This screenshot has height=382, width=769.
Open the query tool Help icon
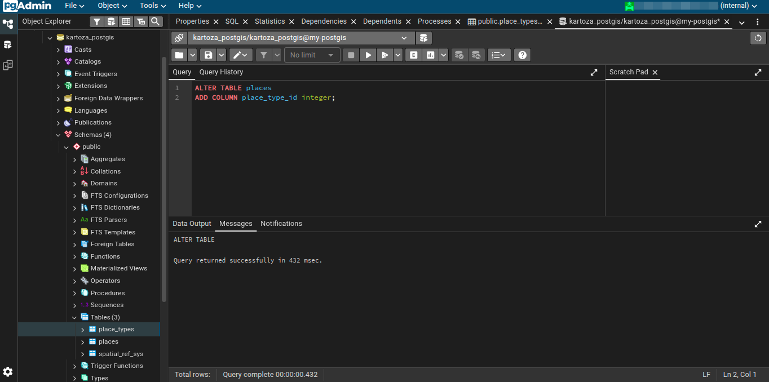522,55
